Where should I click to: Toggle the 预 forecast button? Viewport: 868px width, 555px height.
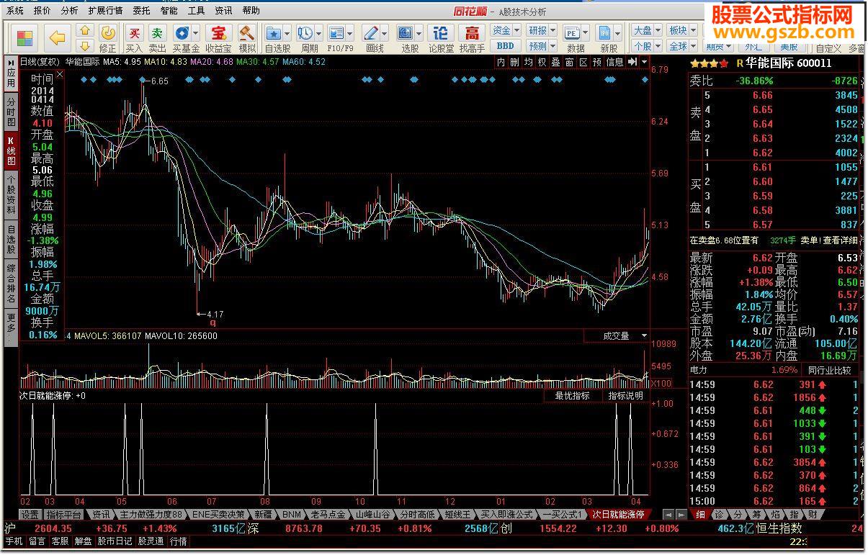(x=596, y=63)
